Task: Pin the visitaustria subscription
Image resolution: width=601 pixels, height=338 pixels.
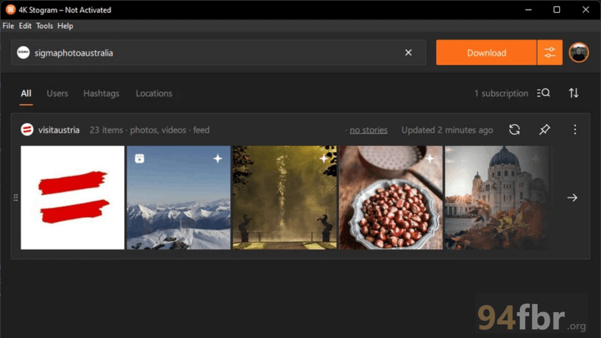Action: point(545,129)
